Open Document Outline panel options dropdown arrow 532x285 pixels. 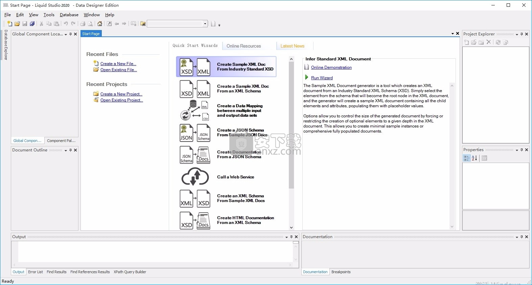(66, 150)
